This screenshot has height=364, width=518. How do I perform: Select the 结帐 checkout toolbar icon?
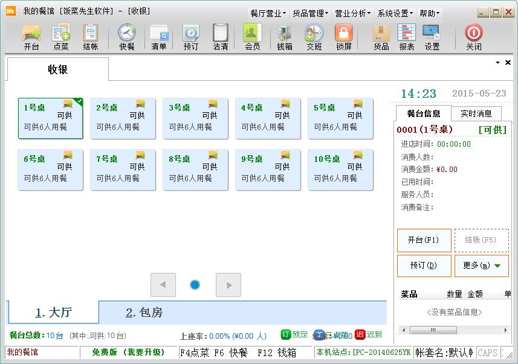click(x=91, y=37)
